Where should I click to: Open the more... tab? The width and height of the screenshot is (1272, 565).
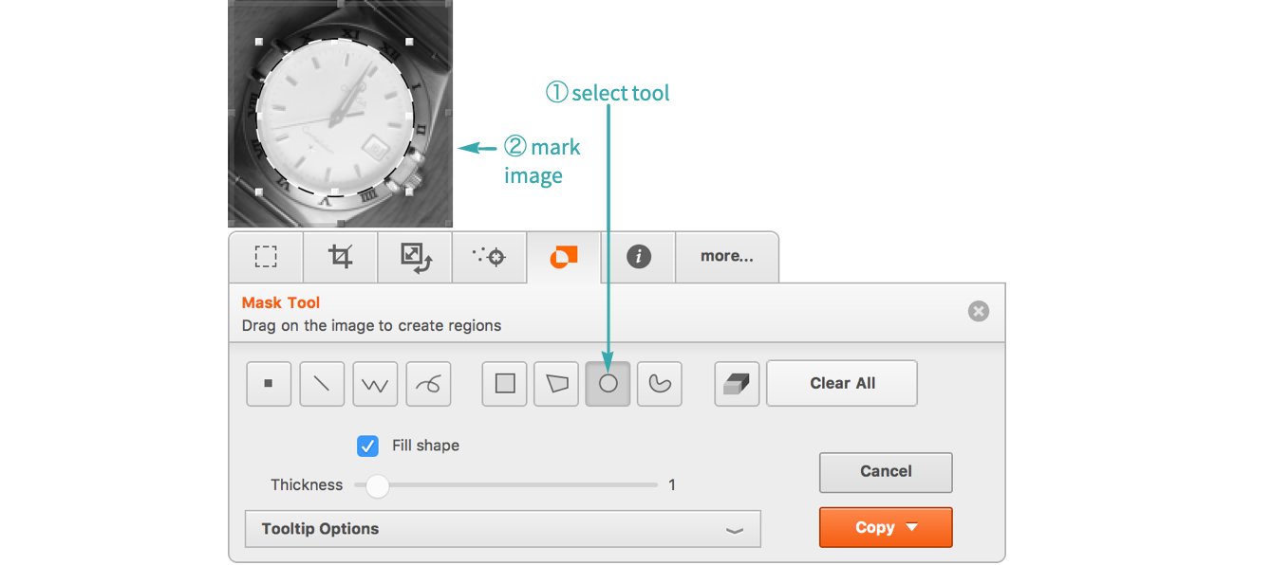726,257
